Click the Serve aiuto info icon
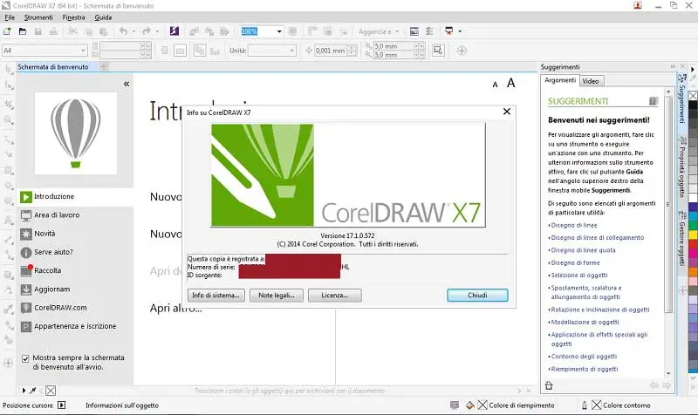 click(26, 252)
